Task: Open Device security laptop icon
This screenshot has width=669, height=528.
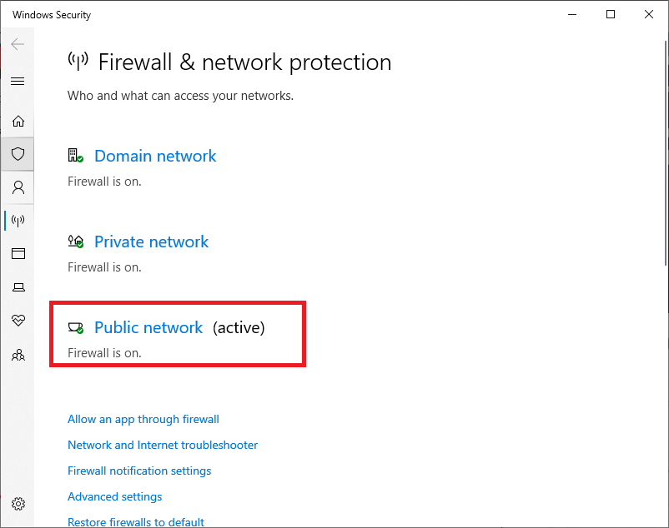Action: point(18,287)
